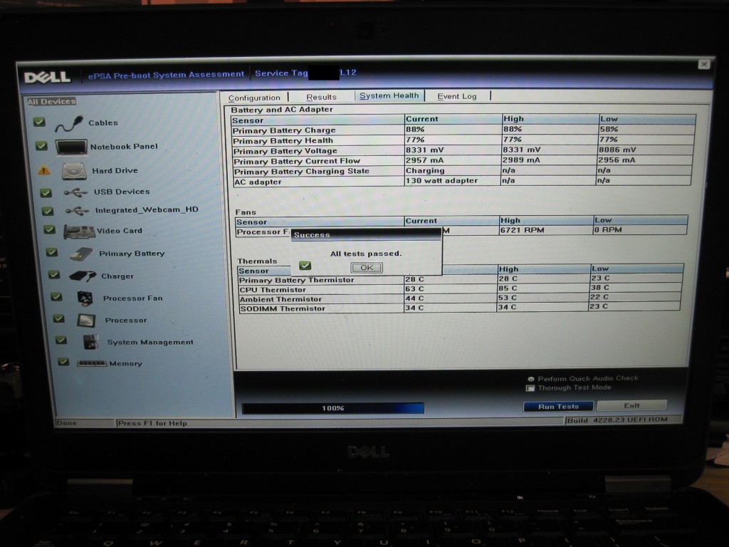729x547 pixels.
Task: Click the Primary Battery Voltage row label
Action: [285, 151]
